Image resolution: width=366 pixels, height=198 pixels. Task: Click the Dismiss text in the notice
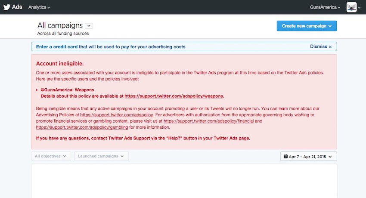coord(318,46)
